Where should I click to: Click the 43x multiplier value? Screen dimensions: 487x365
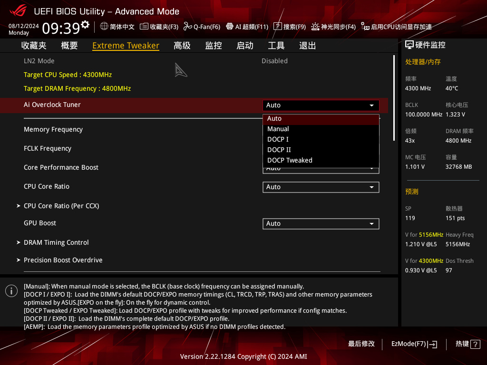pos(410,141)
